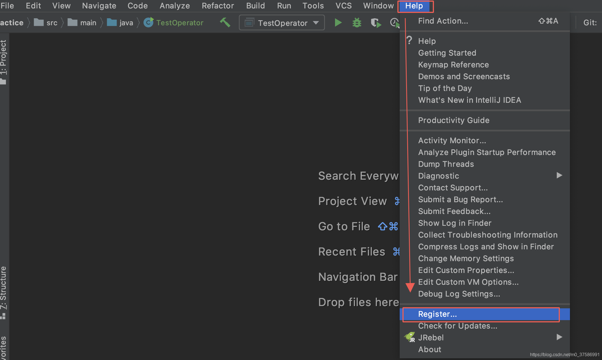Screen dimensions: 602x360
Task: Select Find Action... entry
Action: [x=443, y=21]
